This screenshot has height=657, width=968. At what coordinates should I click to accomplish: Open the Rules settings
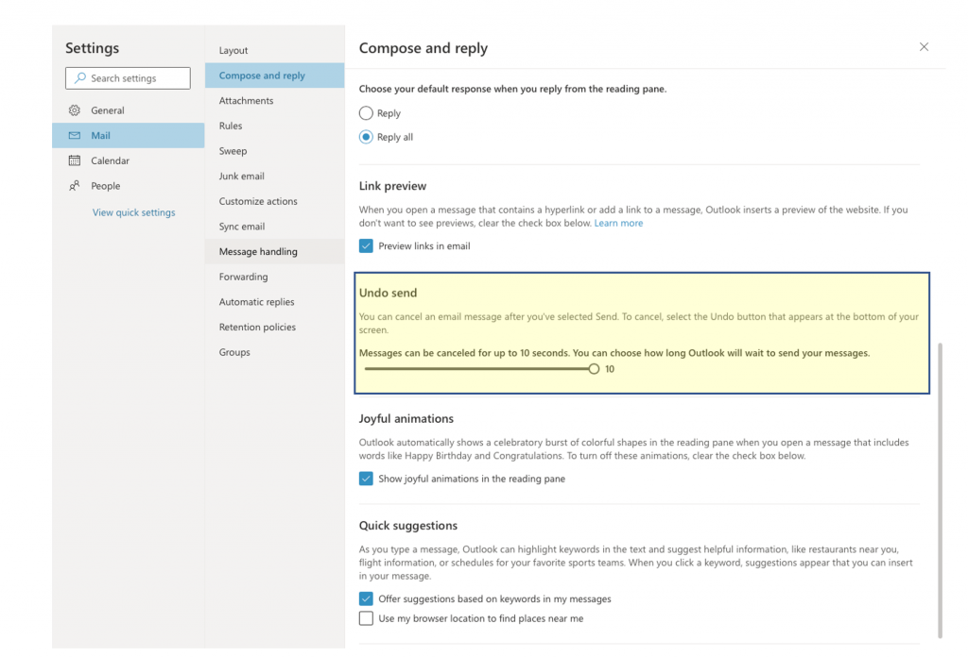[x=275, y=126]
